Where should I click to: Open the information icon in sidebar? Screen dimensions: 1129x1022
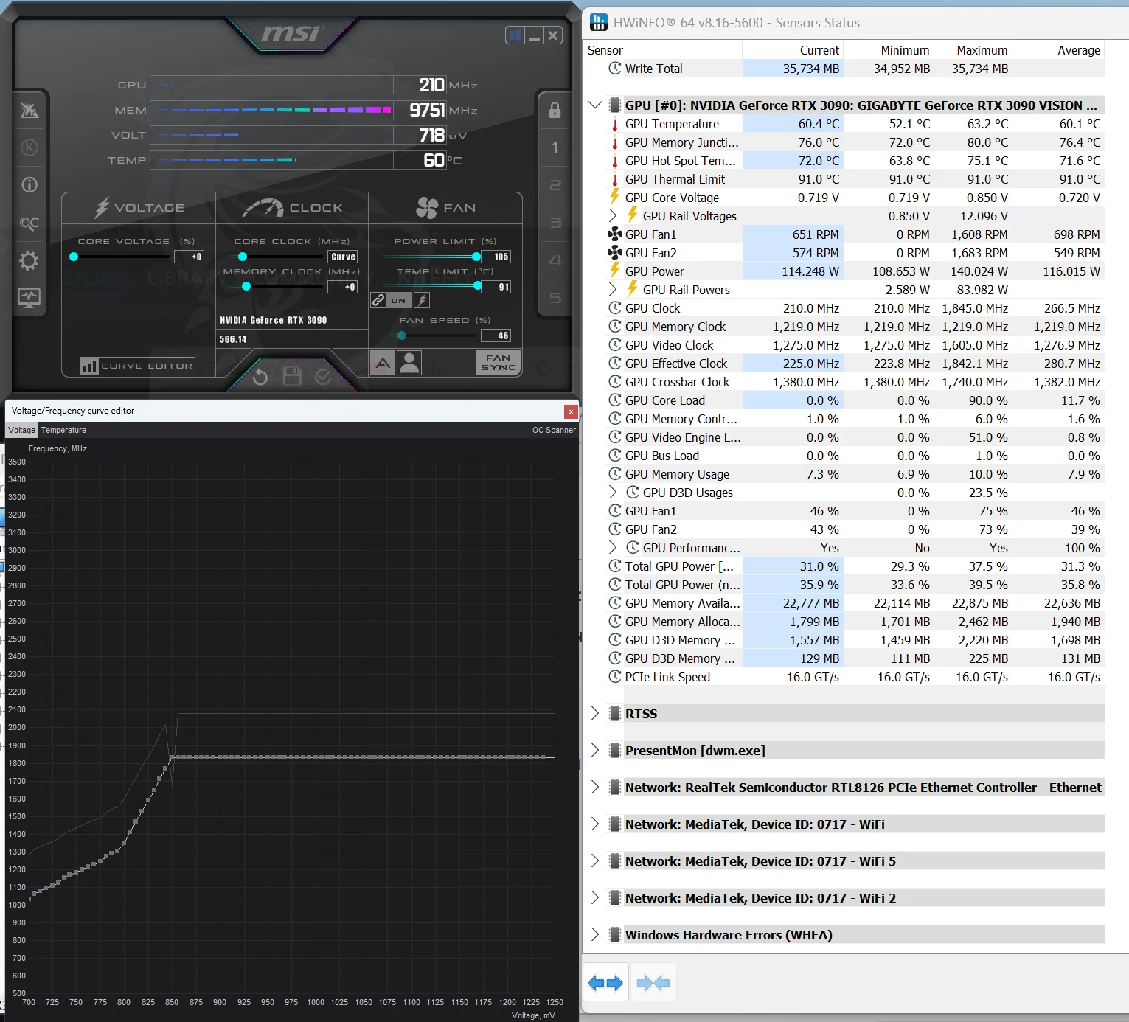29,184
